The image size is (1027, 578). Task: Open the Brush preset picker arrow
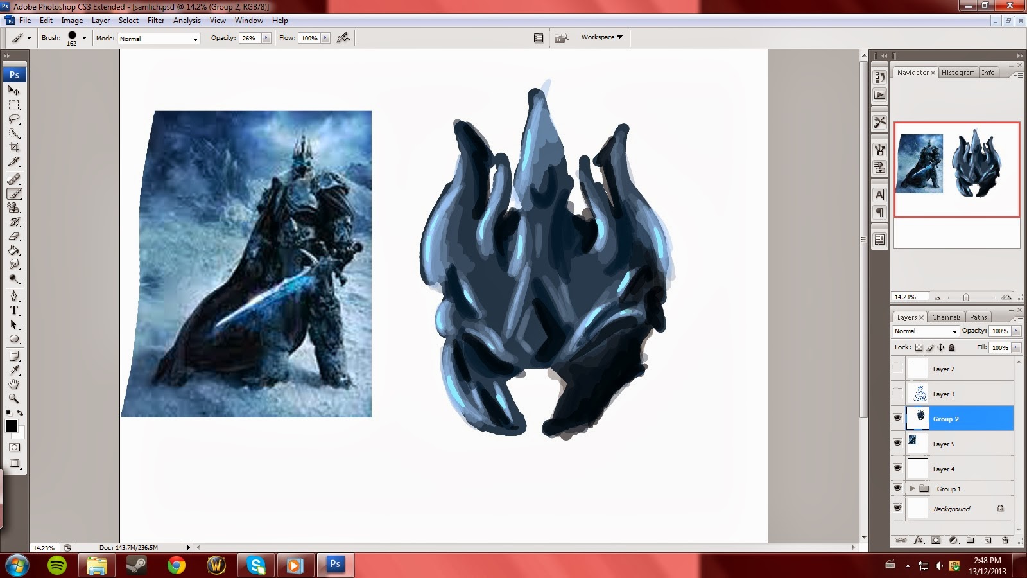pyautogui.click(x=84, y=38)
